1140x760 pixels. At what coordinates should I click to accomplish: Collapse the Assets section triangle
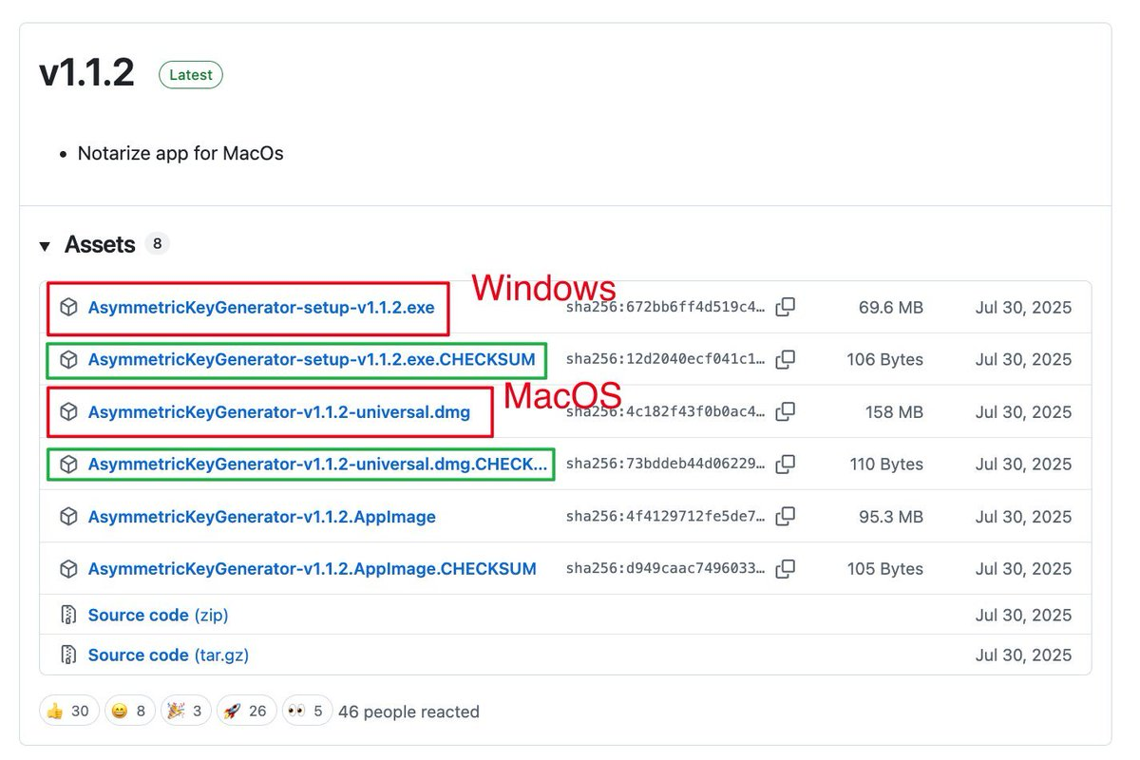click(x=45, y=246)
